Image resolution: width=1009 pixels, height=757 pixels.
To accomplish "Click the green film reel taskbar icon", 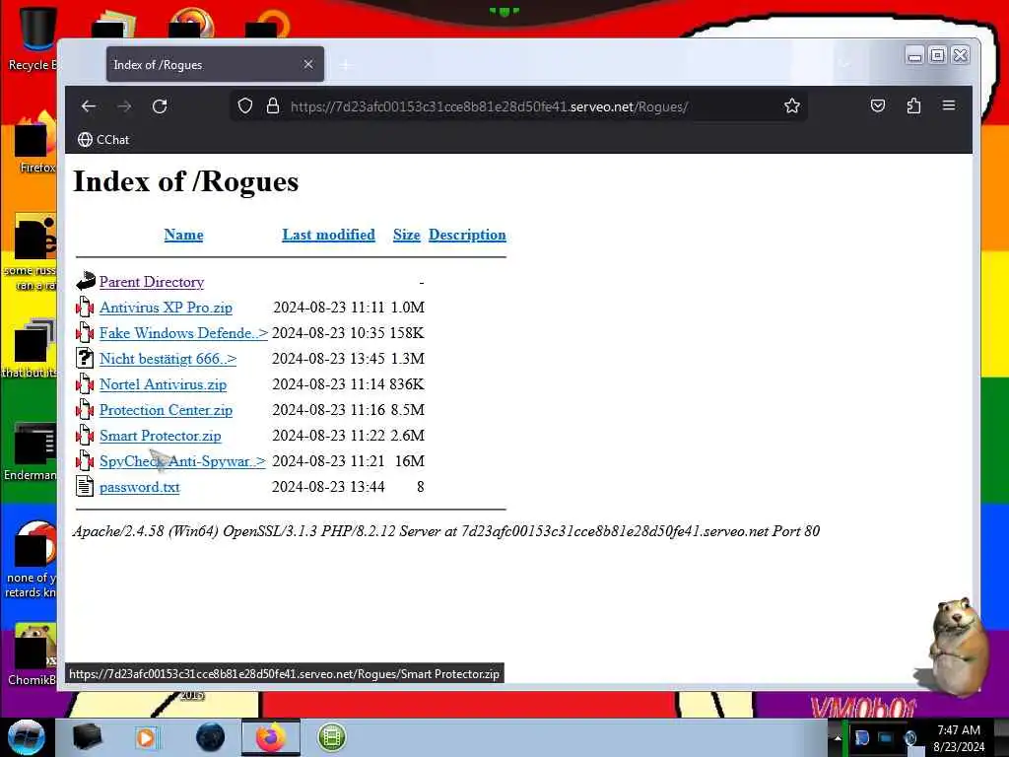I will (x=332, y=737).
